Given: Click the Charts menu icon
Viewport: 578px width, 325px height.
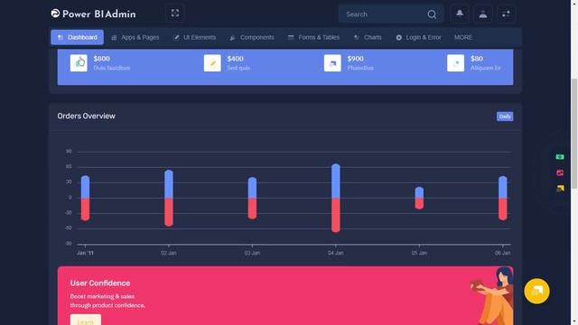Looking at the screenshot, I should click(x=357, y=37).
